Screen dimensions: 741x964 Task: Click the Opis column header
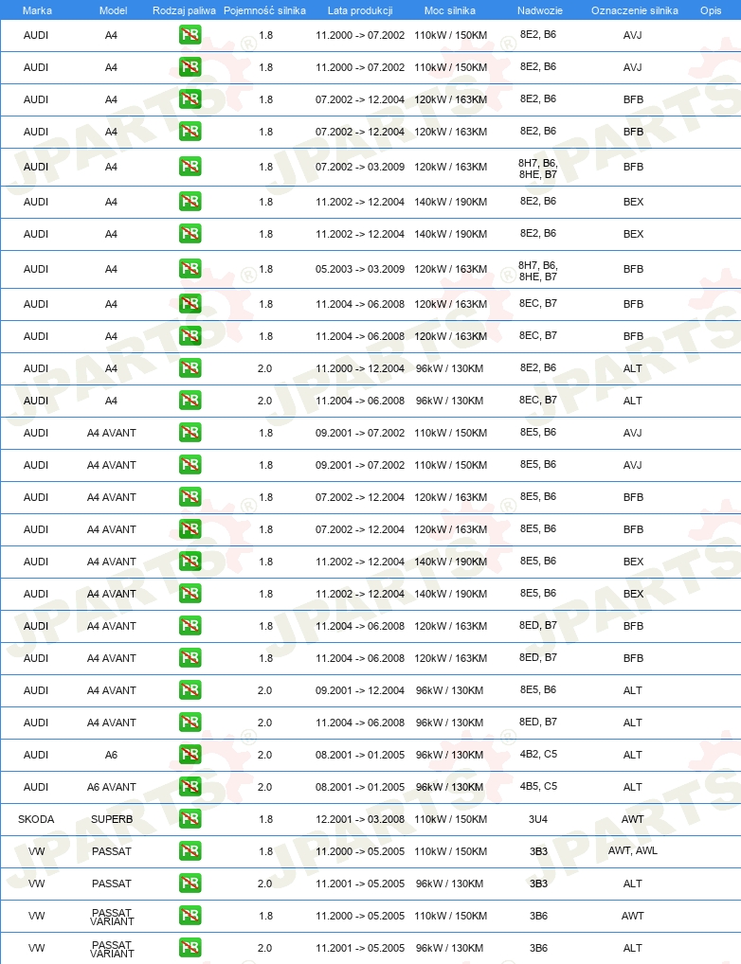[x=711, y=10]
